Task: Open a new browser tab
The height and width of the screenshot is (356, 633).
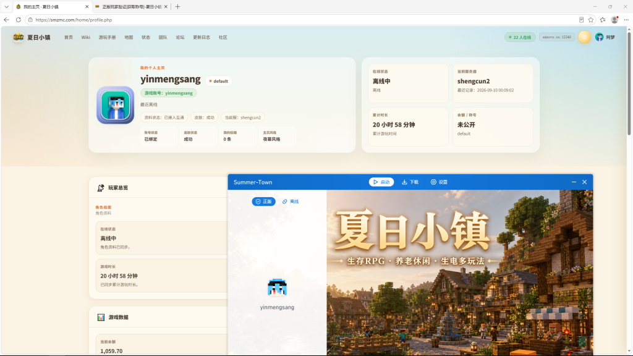Action: (x=177, y=7)
